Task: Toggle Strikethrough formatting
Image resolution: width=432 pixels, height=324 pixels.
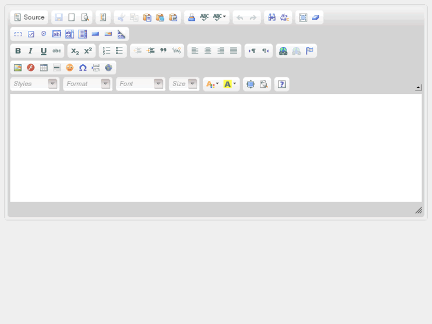Action: pyautogui.click(x=57, y=51)
